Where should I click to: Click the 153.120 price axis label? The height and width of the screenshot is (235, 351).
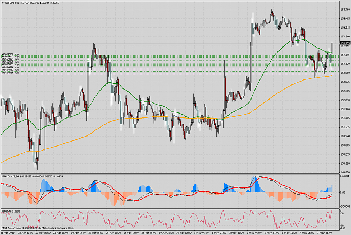click(x=345, y=64)
